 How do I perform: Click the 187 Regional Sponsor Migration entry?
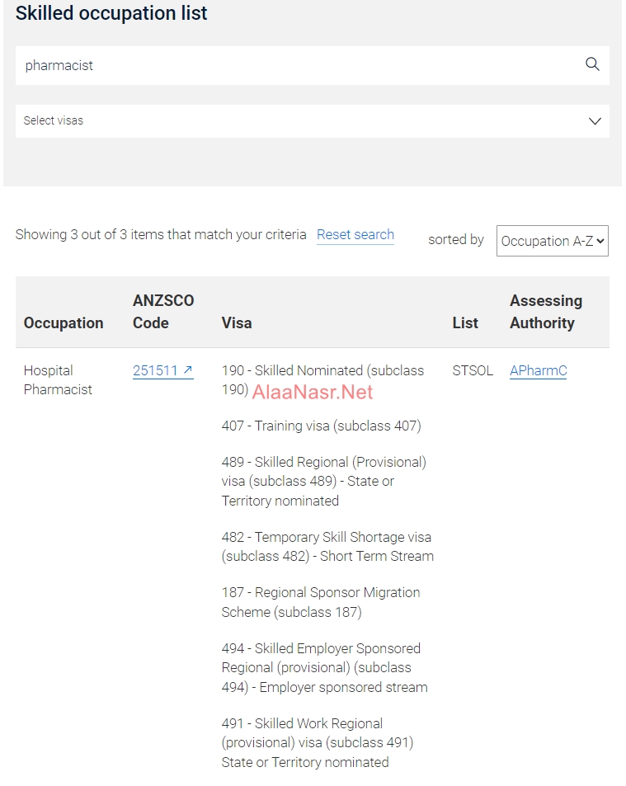321,602
